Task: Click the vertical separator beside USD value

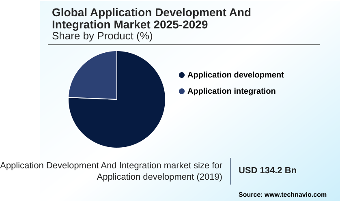Action: pos(230,171)
